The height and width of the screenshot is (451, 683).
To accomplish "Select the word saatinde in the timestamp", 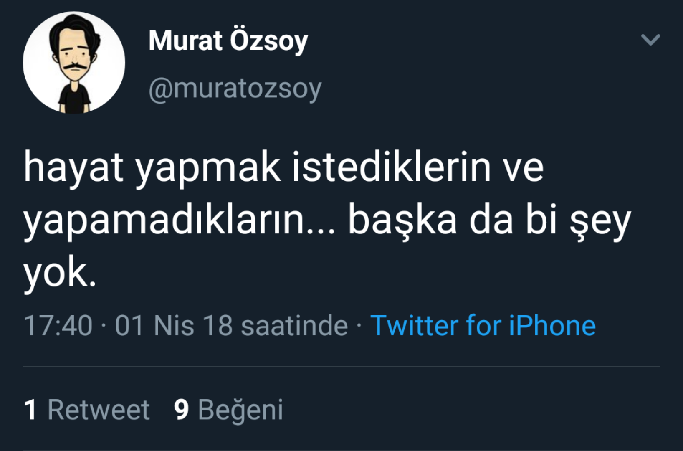I will click(x=294, y=325).
